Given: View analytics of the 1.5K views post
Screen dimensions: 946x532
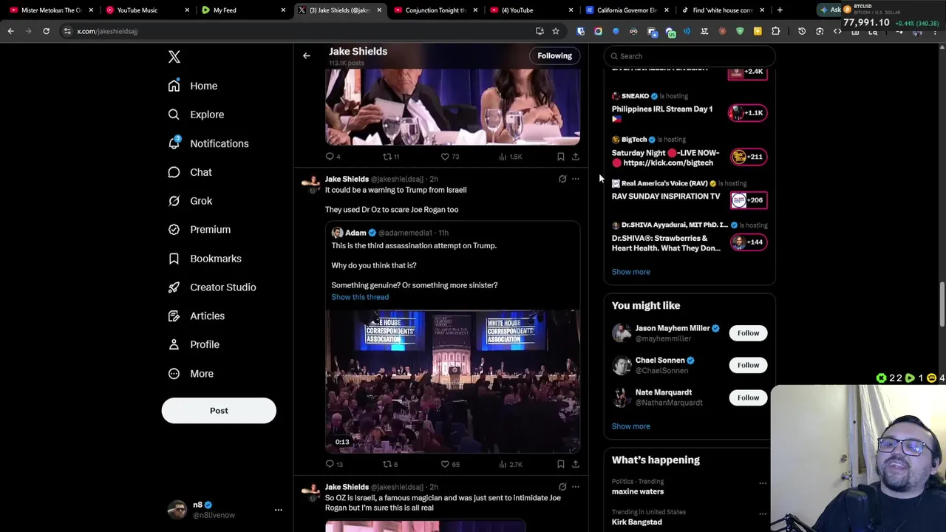Looking at the screenshot, I should click(x=511, y=157).
